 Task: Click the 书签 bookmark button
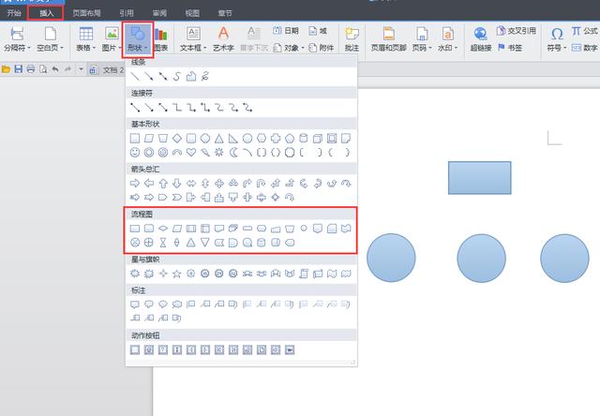[x=510, y=48]
